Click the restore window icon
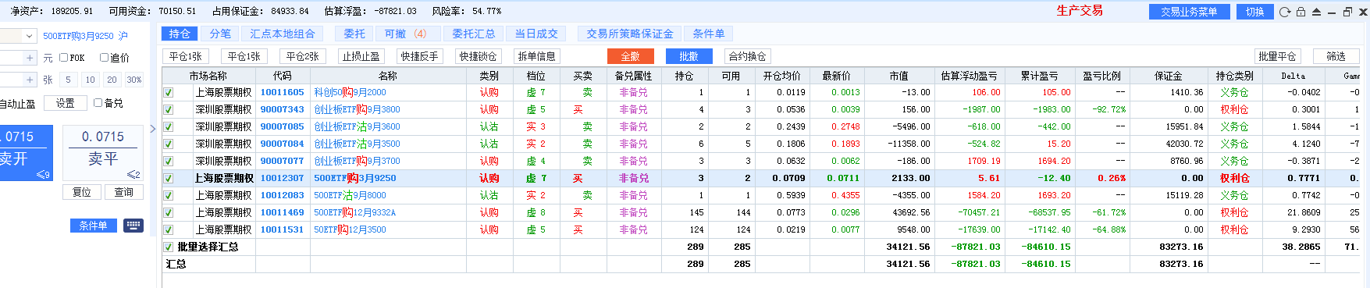The width and height of the screenshot is (1370, 288). (x=1347, y=12)
